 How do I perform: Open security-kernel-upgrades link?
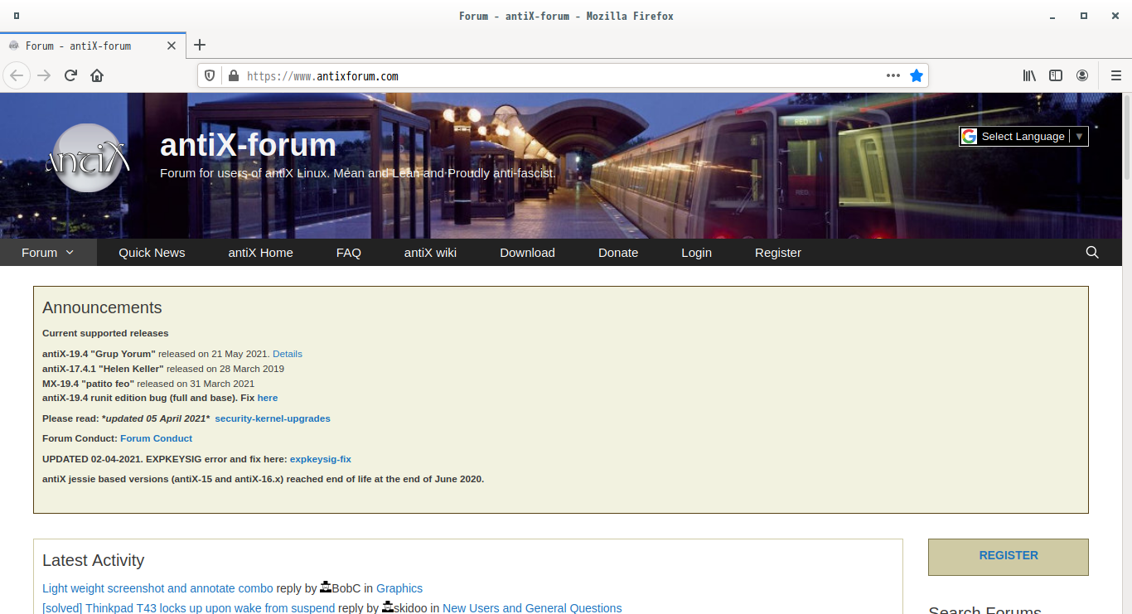273,418
